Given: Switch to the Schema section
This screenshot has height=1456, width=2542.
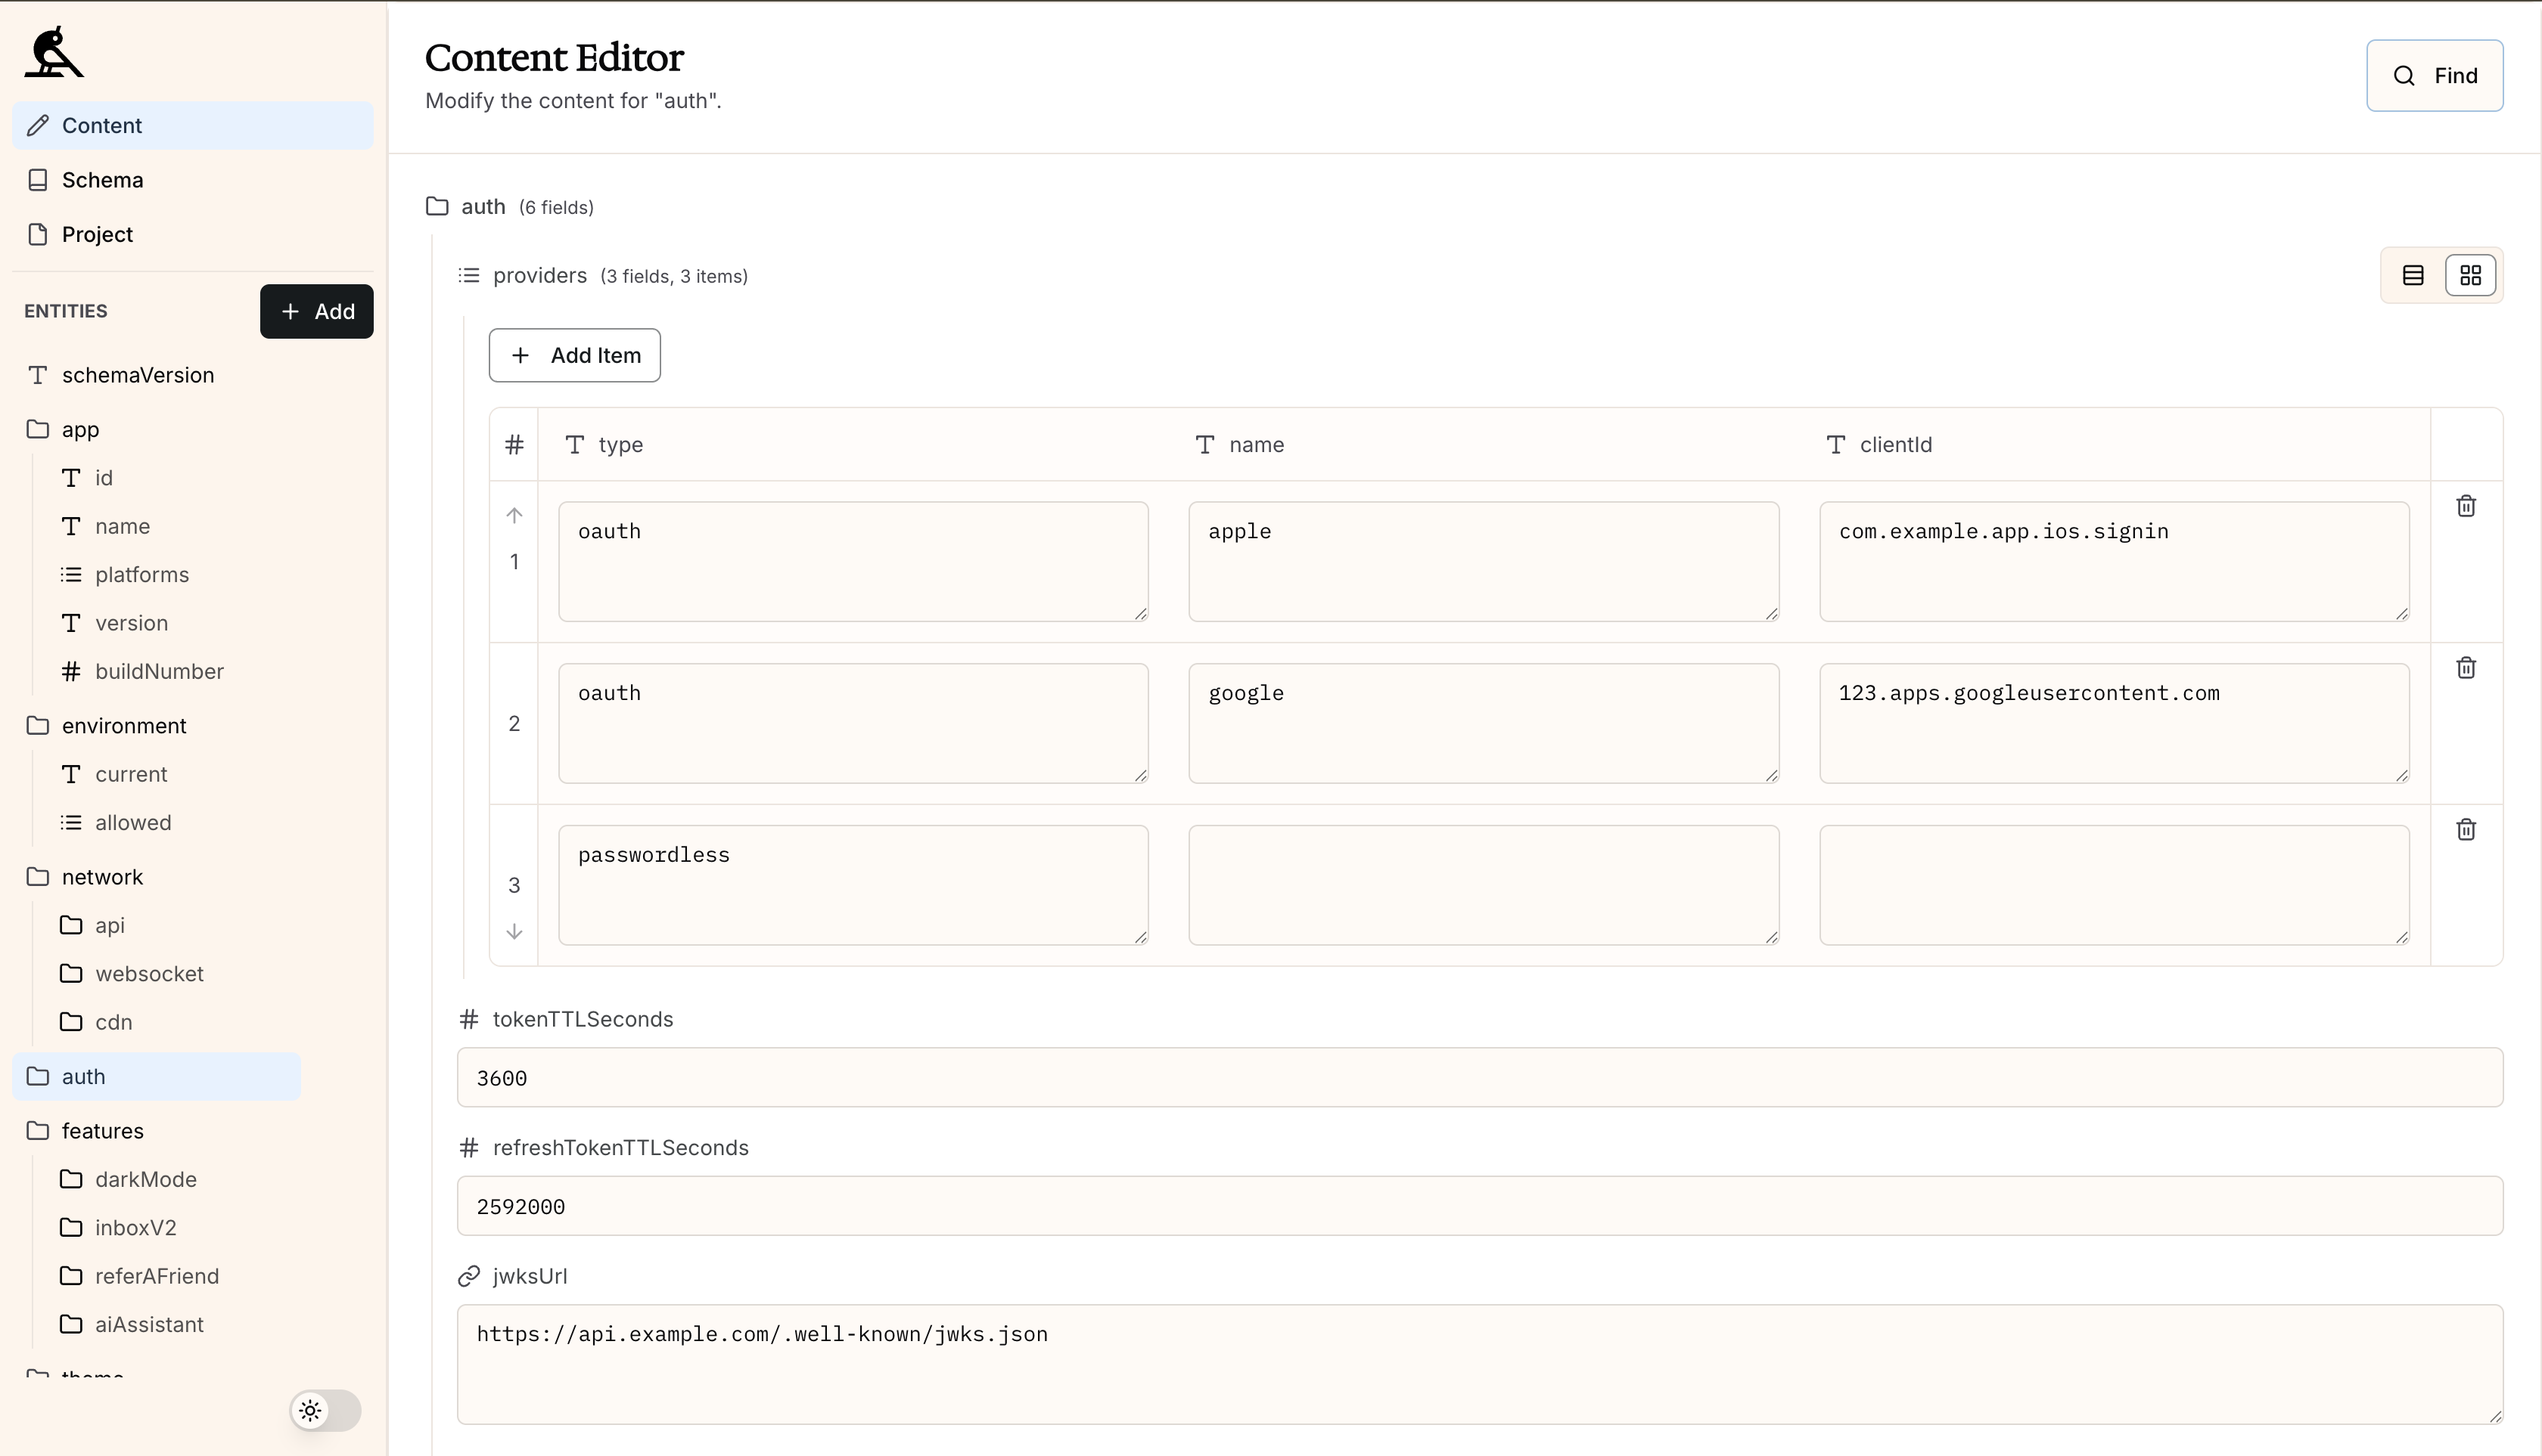Looking at the screenshot, I should coord(101,179).
